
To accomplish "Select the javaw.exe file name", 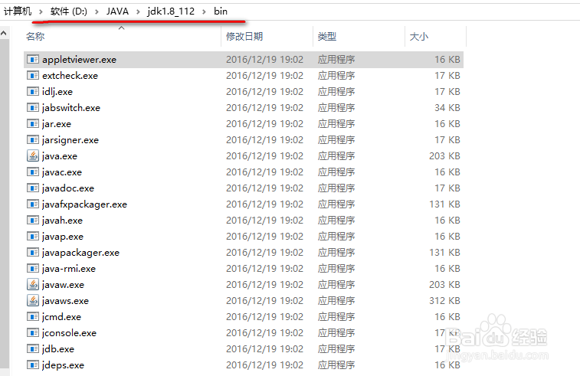I will pyautogui.click(x=63, y=285).
